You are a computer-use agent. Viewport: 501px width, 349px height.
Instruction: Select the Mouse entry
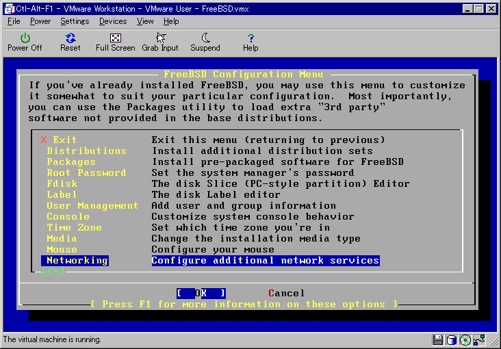pos(62,249)
